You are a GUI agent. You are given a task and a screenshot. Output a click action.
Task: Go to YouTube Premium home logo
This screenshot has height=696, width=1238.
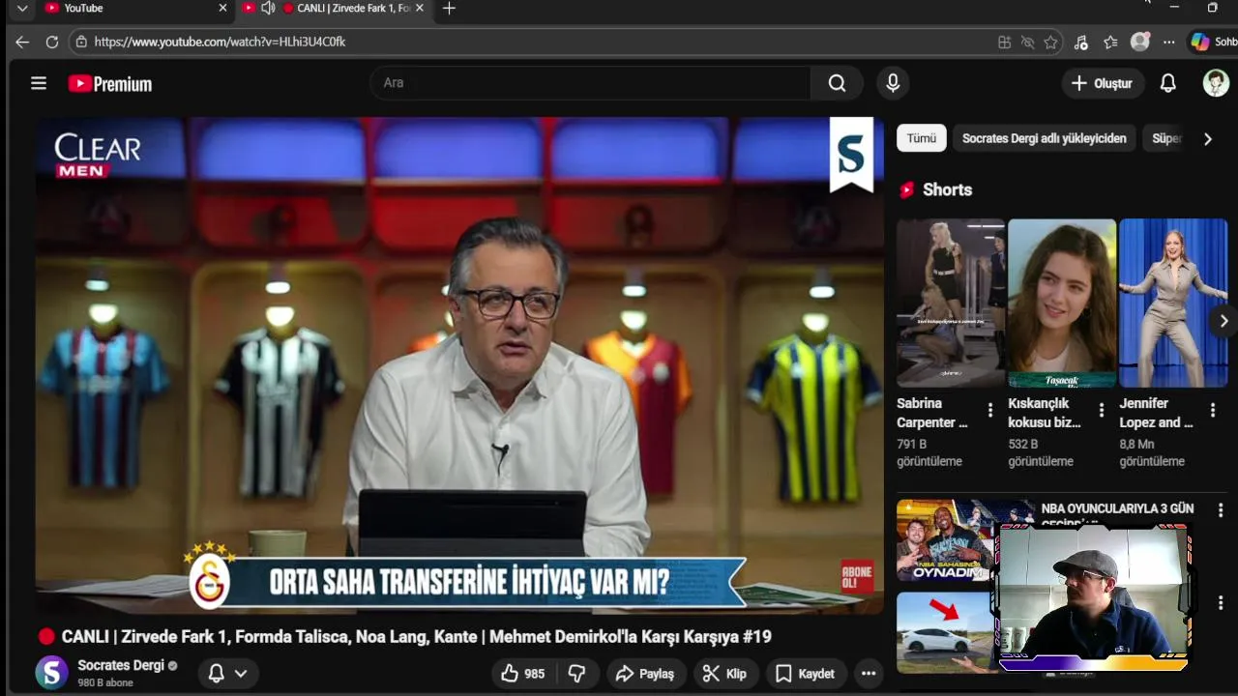tap(109, 84)
